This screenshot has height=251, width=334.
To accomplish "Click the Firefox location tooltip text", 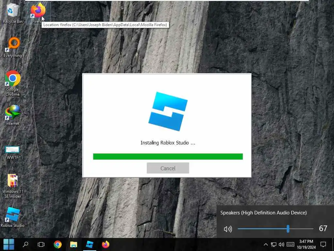I will pyautogui.click(x=105, y=25).
